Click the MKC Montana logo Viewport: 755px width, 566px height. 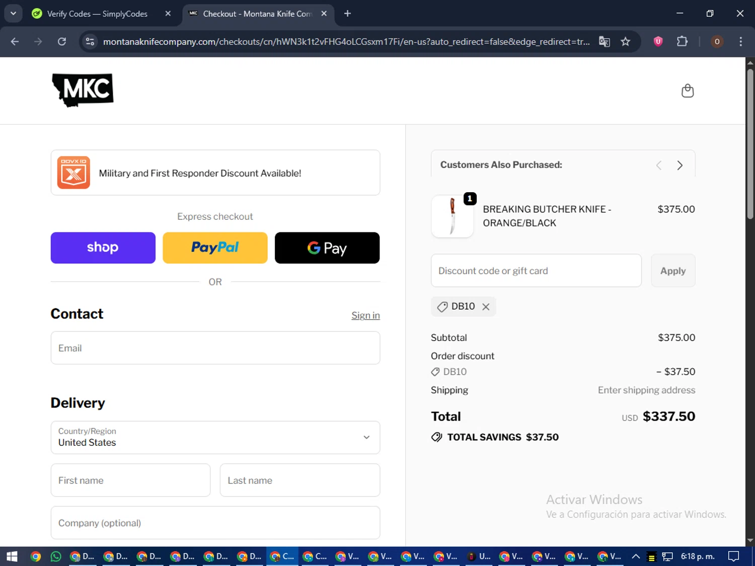coord(83,90)
